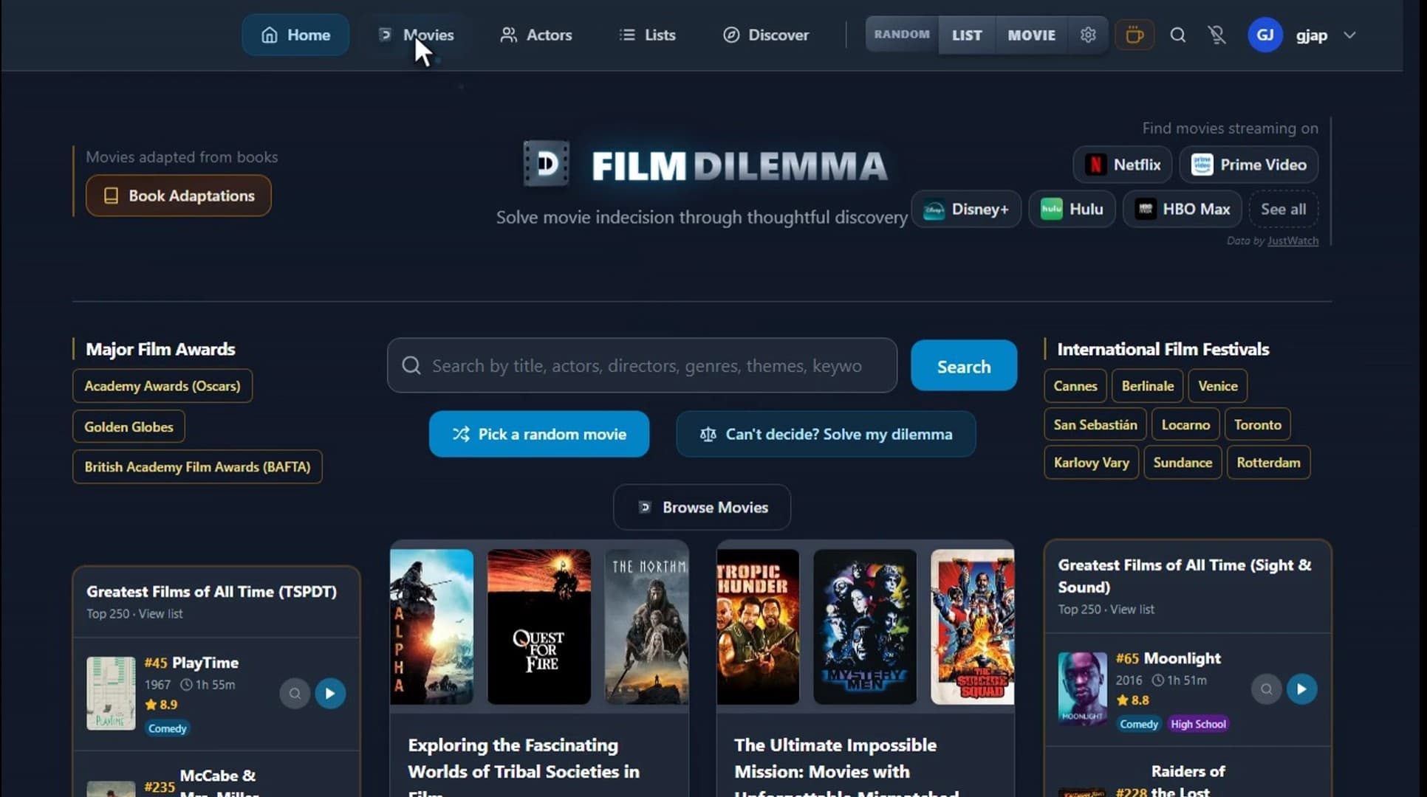Viewport: 1427px width, 797px height.
Task: Click the Mystery Men poster
Action: (x=865, y=627)
